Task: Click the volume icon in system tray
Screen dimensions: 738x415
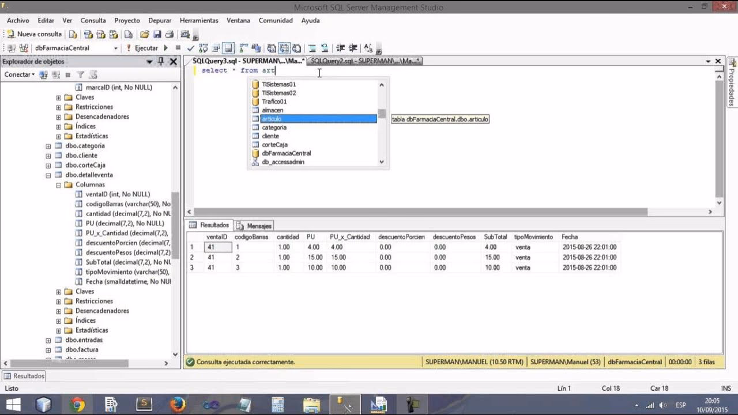Action: pos(662,405)
